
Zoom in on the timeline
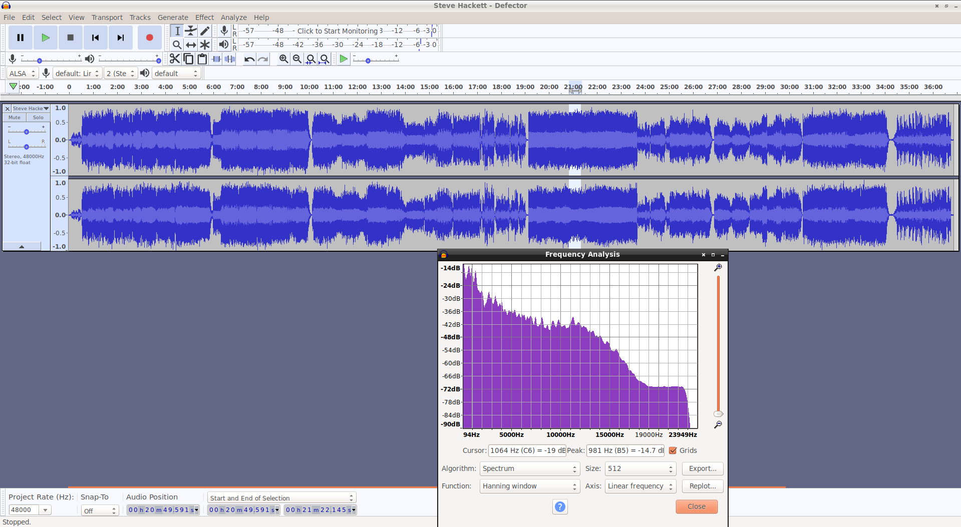coord(283,59)
